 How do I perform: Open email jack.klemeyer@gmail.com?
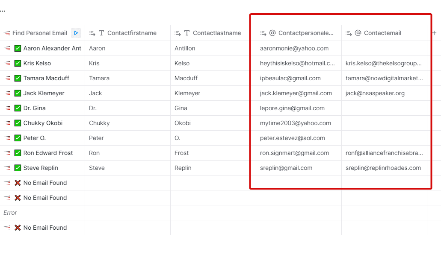[296, 93]
